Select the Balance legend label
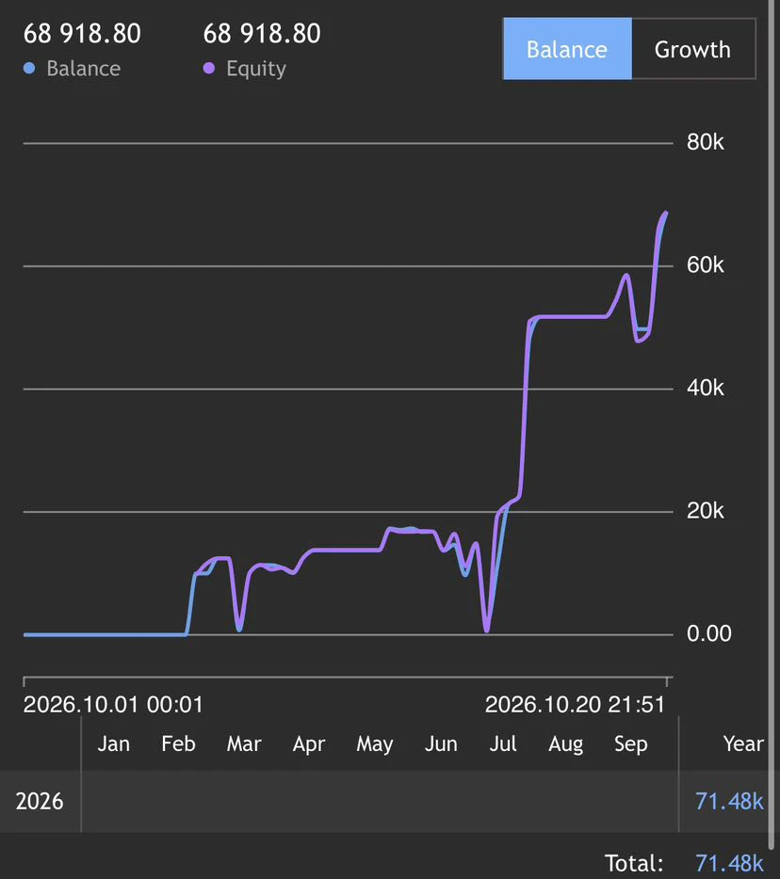Viewport: 780px width, 879px height. 84,69
